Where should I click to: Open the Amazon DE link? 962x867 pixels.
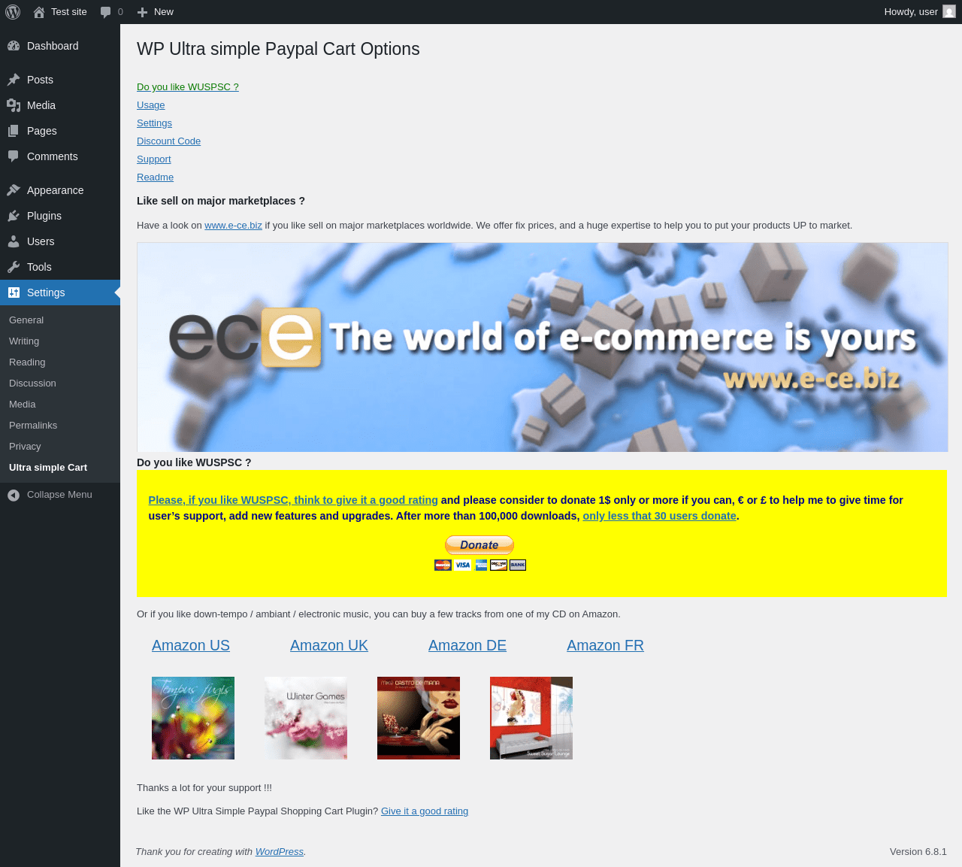(467, 645)
